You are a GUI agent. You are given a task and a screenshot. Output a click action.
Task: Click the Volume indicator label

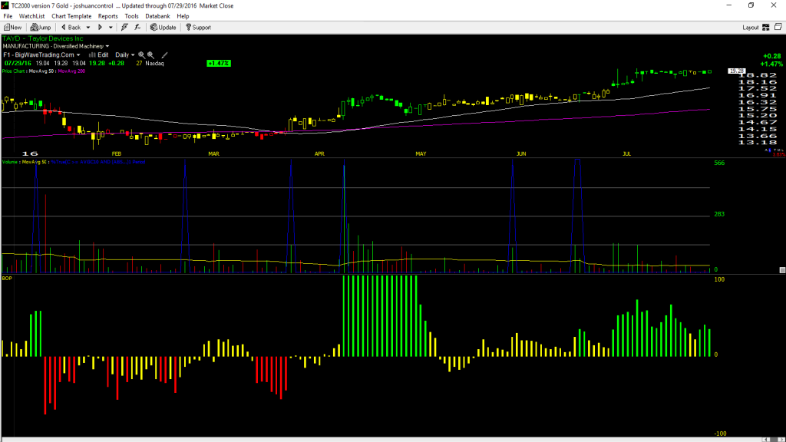[x=10, y=162]
